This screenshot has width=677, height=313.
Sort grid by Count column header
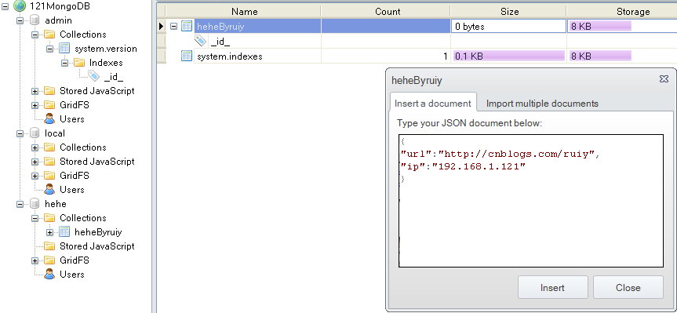(x=388, y=12)
